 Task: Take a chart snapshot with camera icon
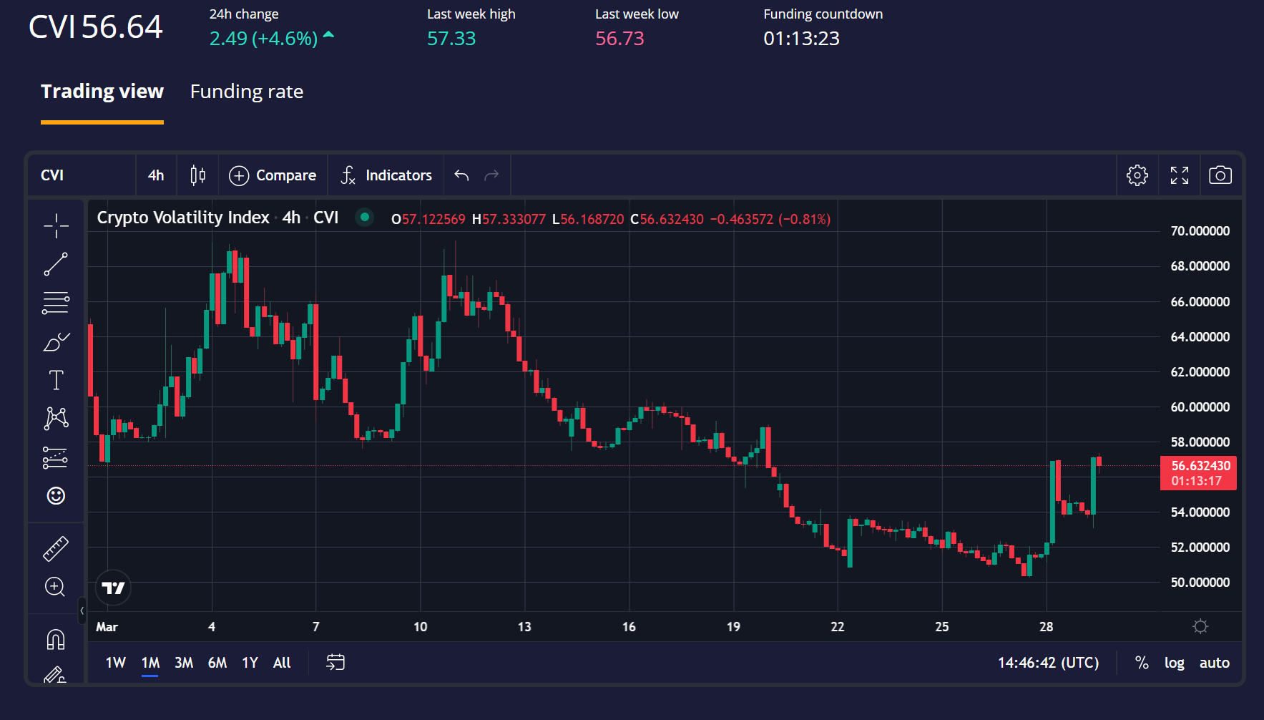pyautogui.click(x=1220, y=175)
